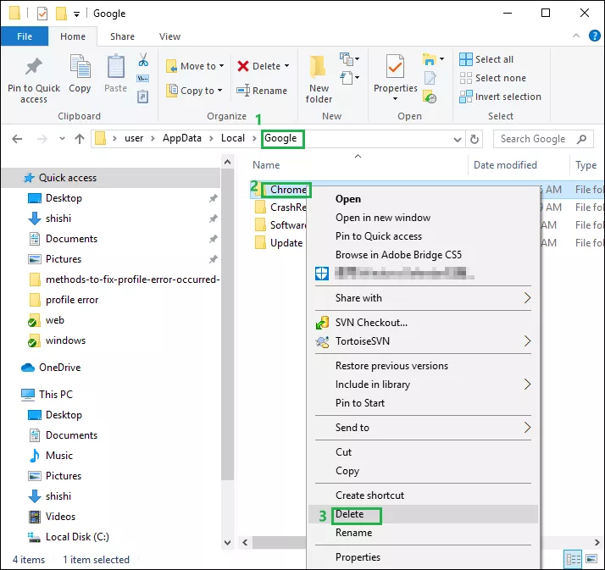Click the Local breadcrumb segment
605x570 pixels.
(x=233, y=138)
